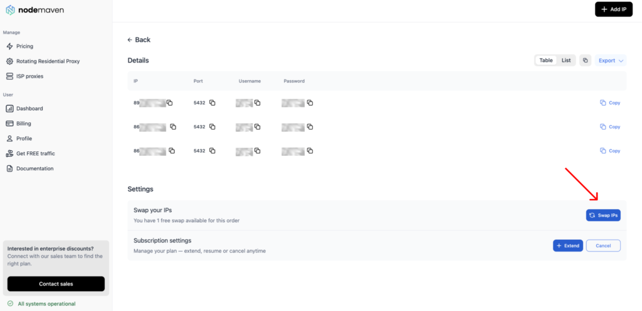Open Documentation link in sidebar
The image size is (642, 311).
coord(35,168)
